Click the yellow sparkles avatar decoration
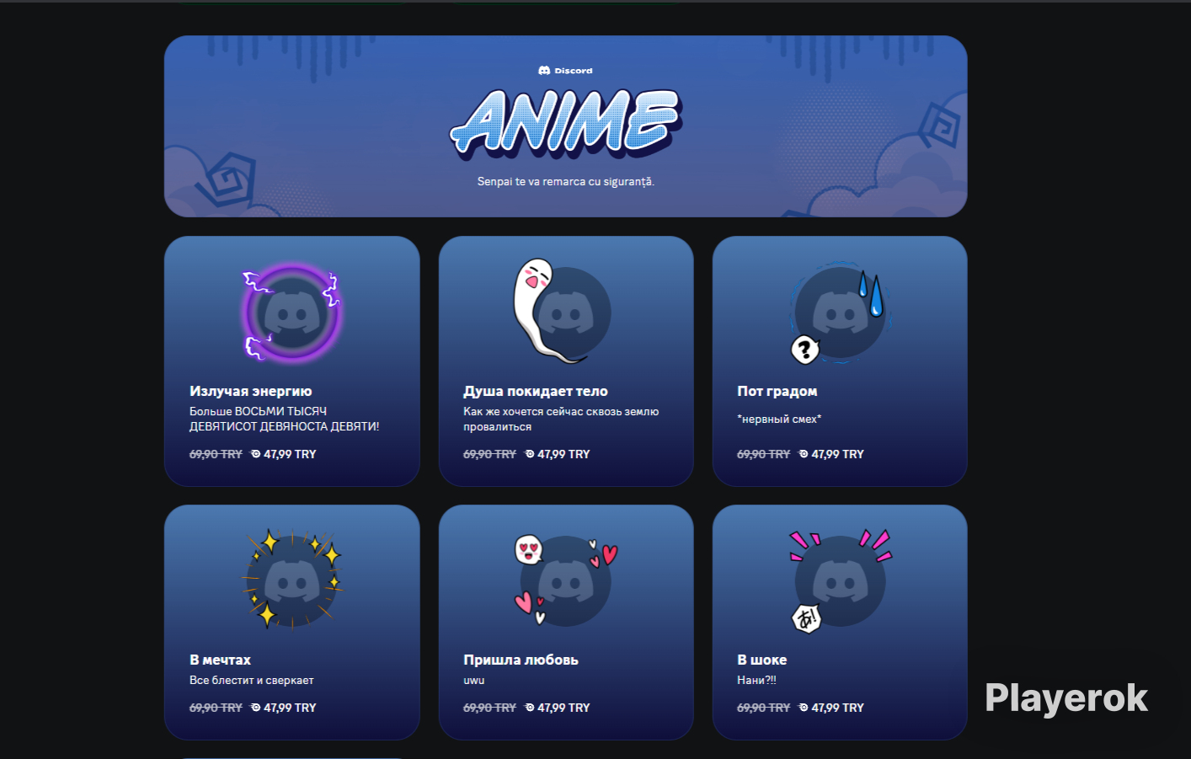 click(292, 580)
